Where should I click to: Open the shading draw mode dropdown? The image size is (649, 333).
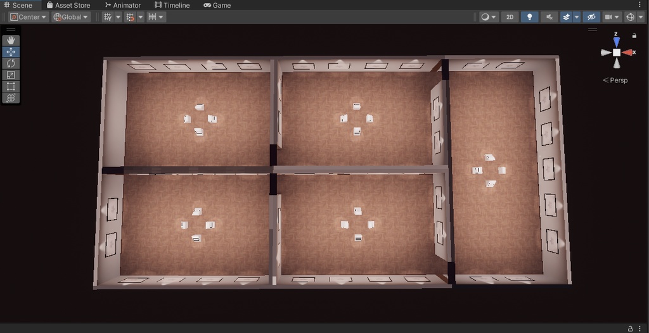coord(489,17)
